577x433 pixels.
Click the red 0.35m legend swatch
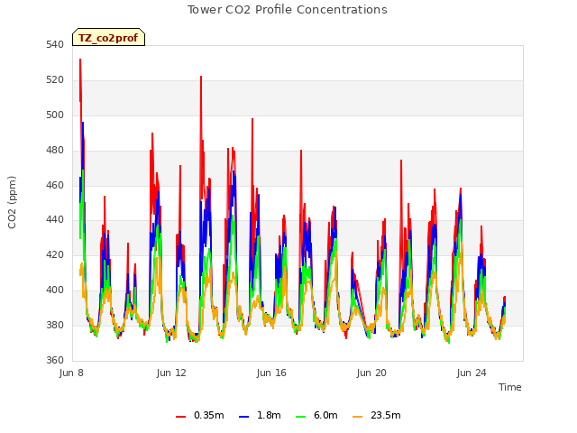(x=180, y=417)
